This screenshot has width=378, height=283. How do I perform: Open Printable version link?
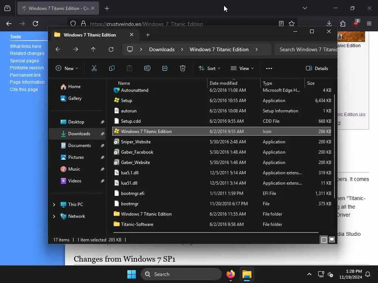tap(27, 68)
